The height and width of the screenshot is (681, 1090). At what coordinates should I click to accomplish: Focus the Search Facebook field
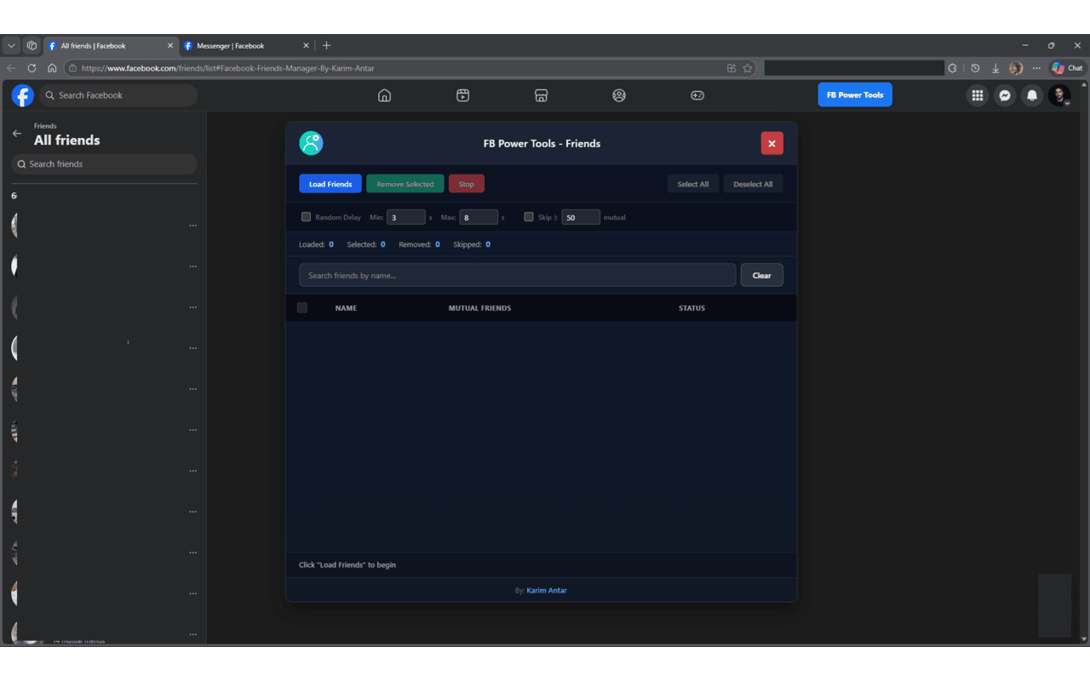(x=118, y=95)
